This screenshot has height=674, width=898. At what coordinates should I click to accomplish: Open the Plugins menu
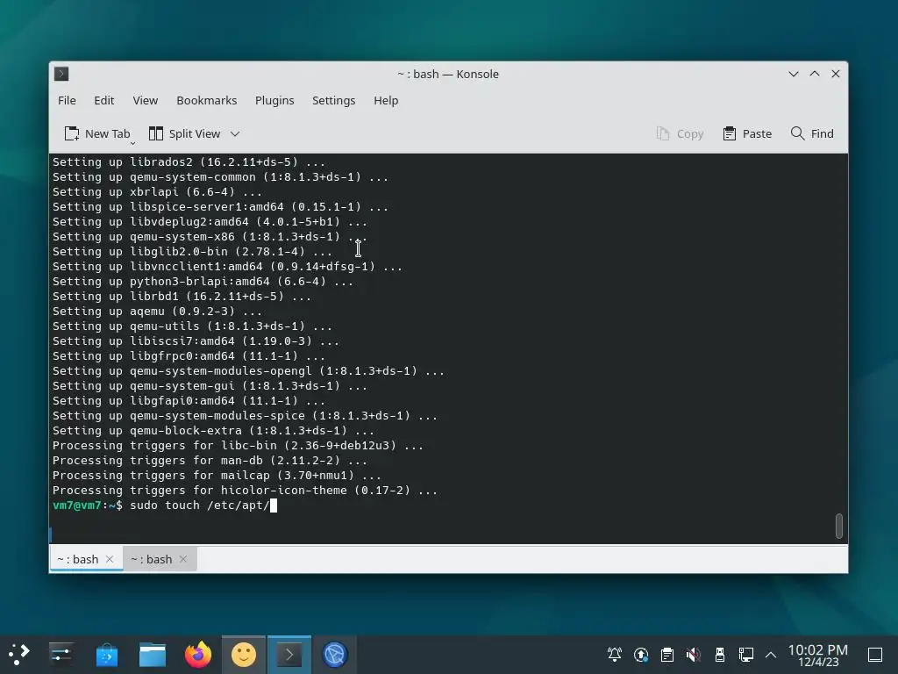click(x=274, y=100)
